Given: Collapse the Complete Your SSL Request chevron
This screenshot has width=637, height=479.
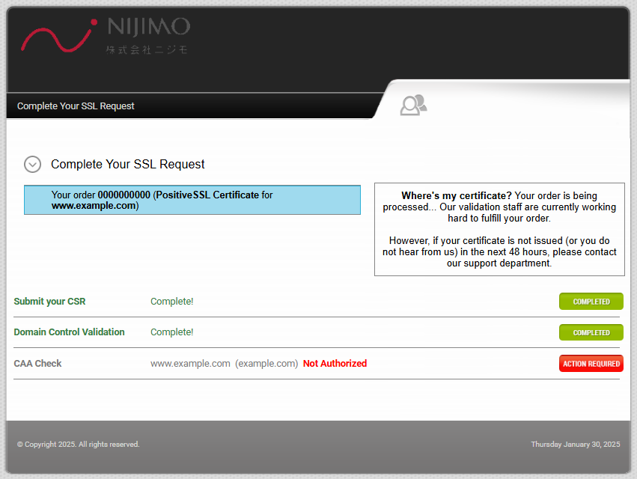Looking at the screenshot, I should point(32,164).
